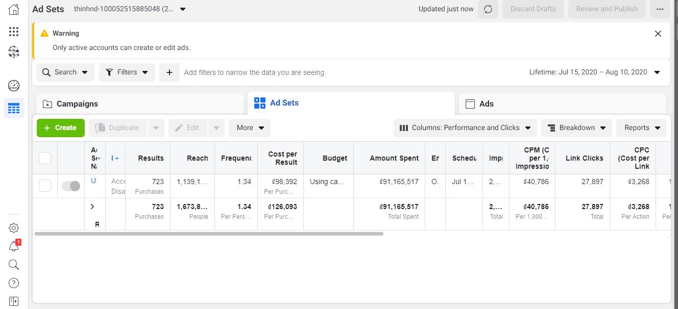678x309 pixels.
Task: Switch to the Campaigns tab
Action: click(x=139, y=104)
